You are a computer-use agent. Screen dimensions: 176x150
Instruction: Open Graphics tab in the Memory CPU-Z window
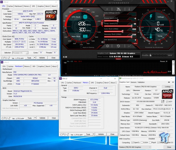click(x=100, y=83)
